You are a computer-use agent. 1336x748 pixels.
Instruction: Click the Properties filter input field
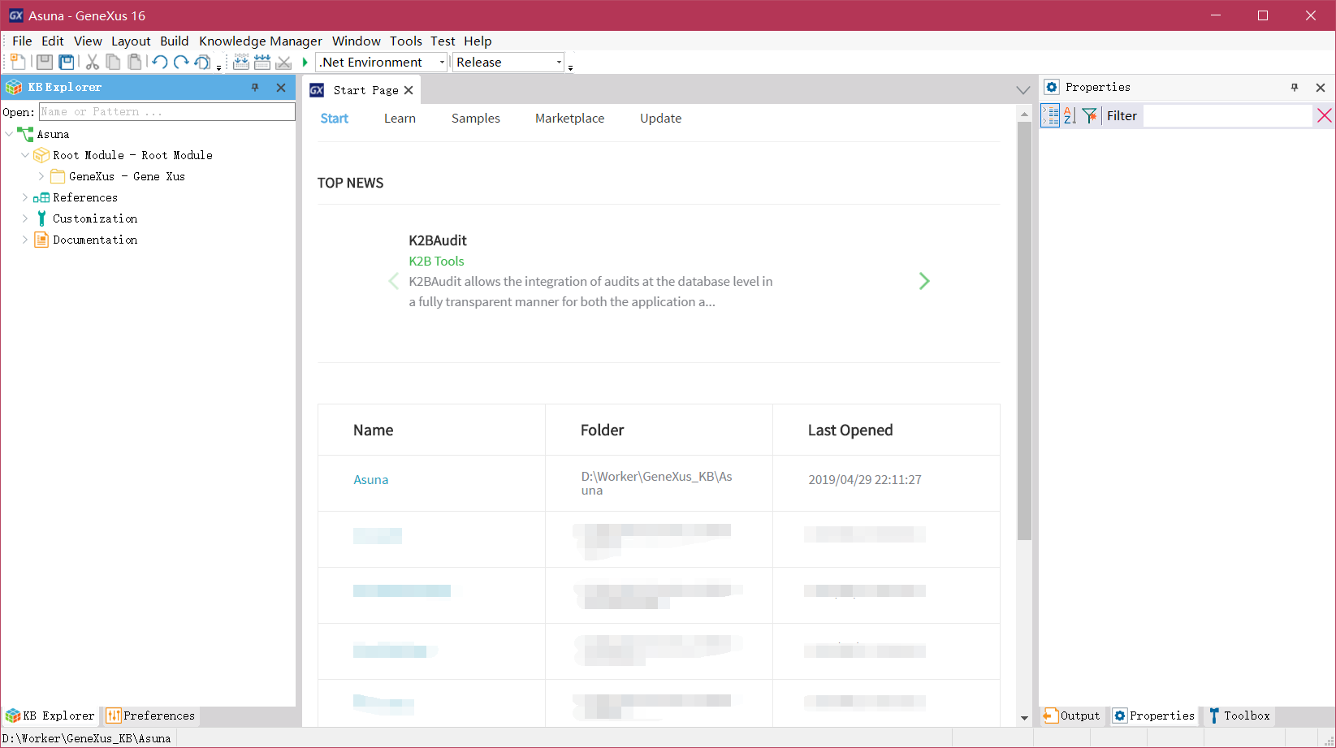click(x=1227, y=115)
